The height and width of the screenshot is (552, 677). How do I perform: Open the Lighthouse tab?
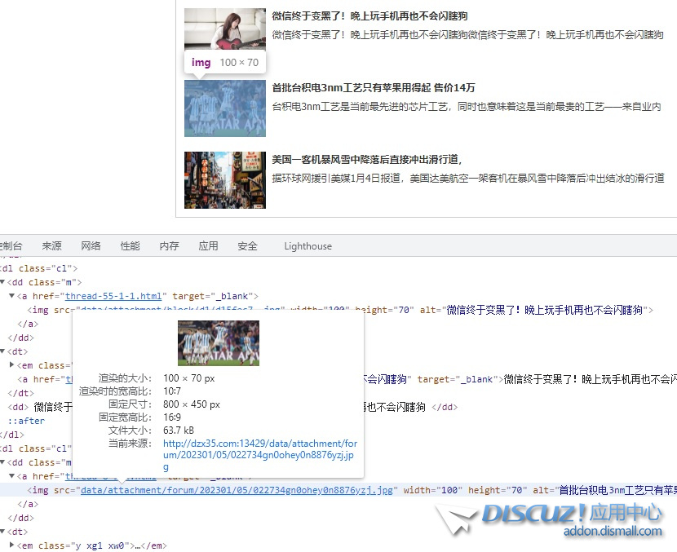[x=308, y=246]
